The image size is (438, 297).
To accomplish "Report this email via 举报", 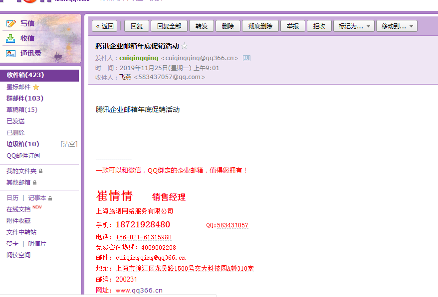I will tap(293, 25).
